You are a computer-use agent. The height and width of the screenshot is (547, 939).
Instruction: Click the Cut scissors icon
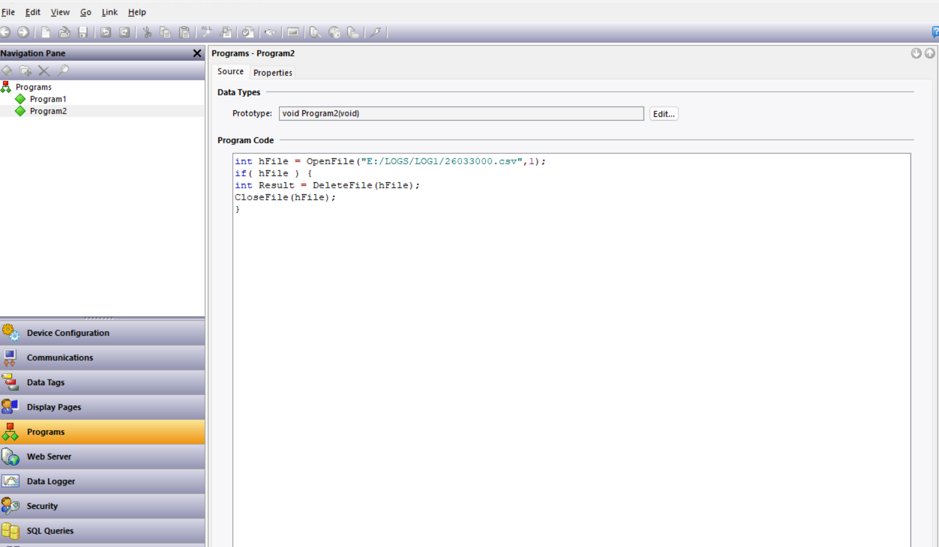[x=147, y=32]
